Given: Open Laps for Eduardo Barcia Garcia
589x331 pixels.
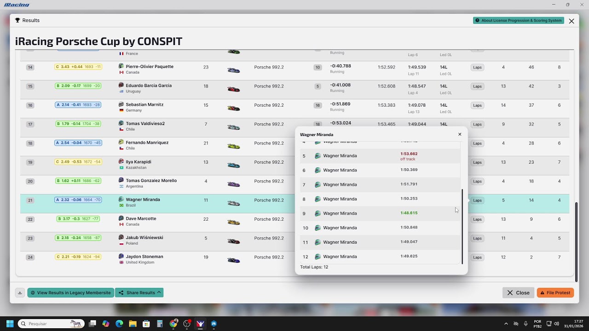Looking at the screenshot, I should click(477, 86).
